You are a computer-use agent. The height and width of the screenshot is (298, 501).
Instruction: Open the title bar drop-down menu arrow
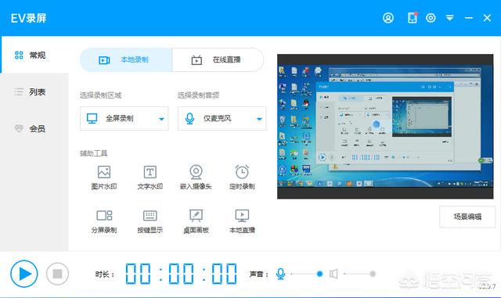click(449, 18)
